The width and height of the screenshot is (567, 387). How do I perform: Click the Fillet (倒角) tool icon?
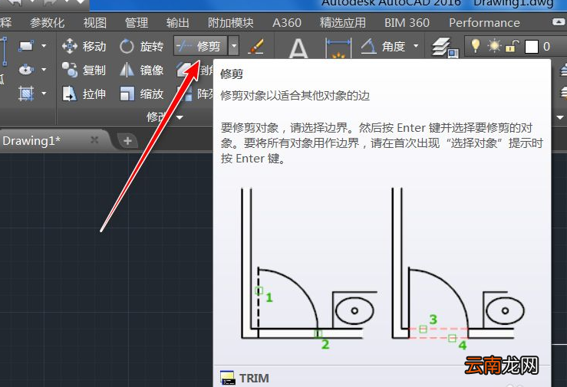point(184,70)
